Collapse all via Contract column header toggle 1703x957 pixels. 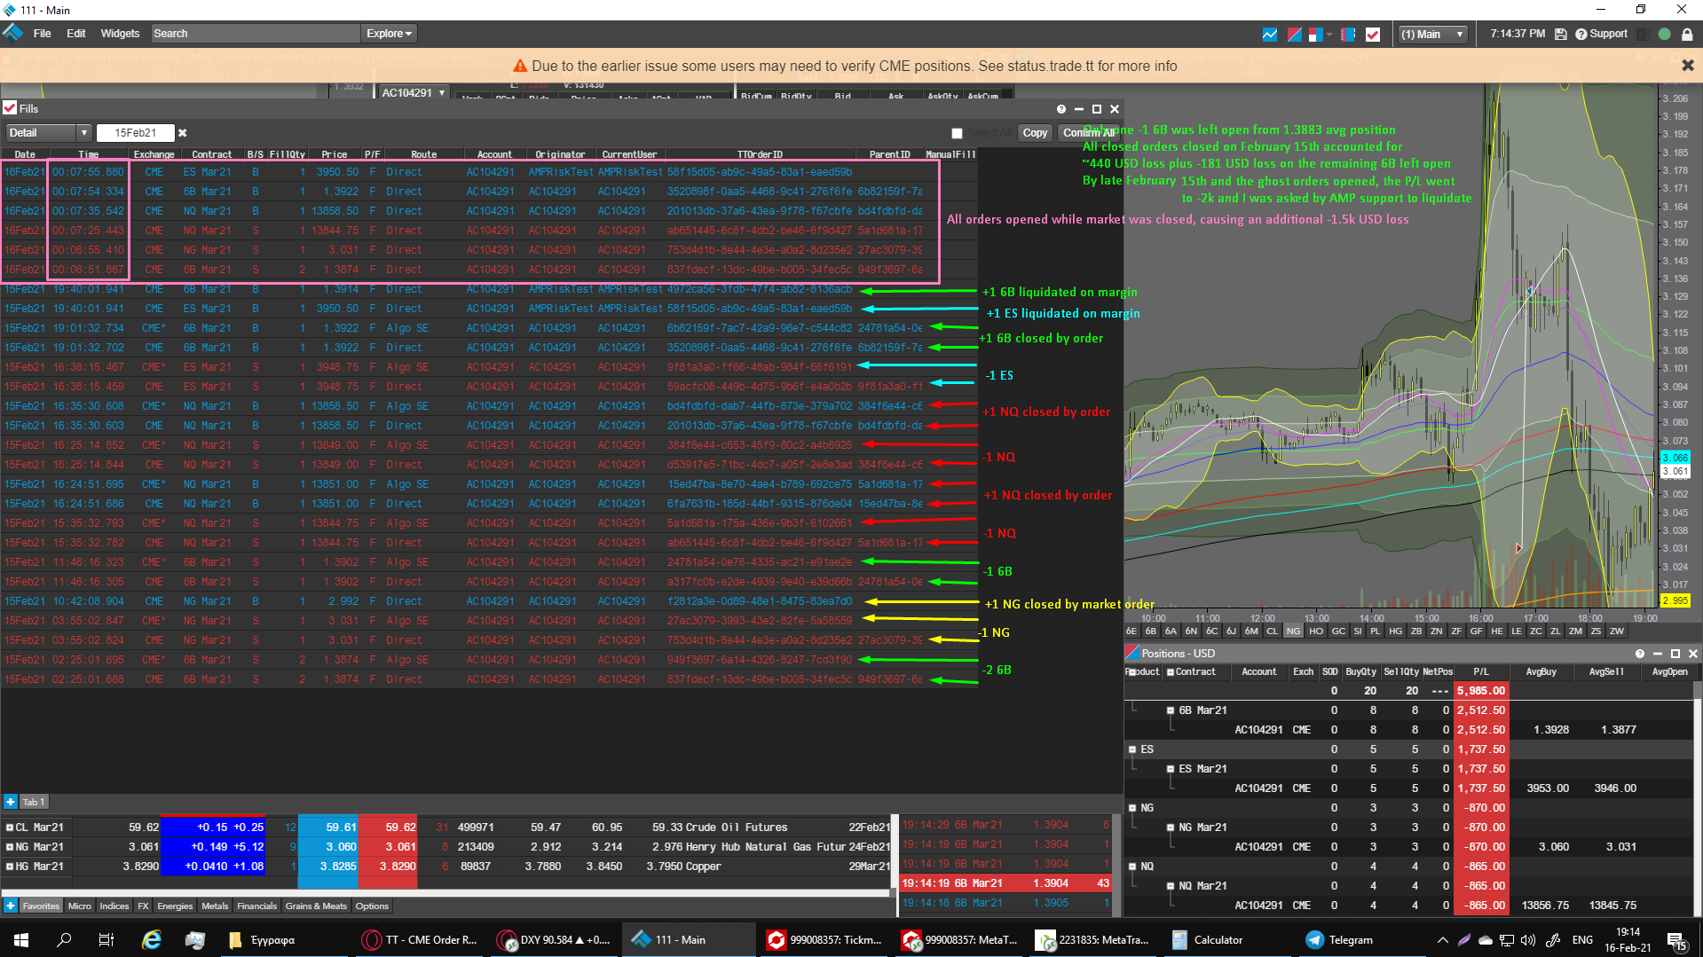coord(1171,672)
